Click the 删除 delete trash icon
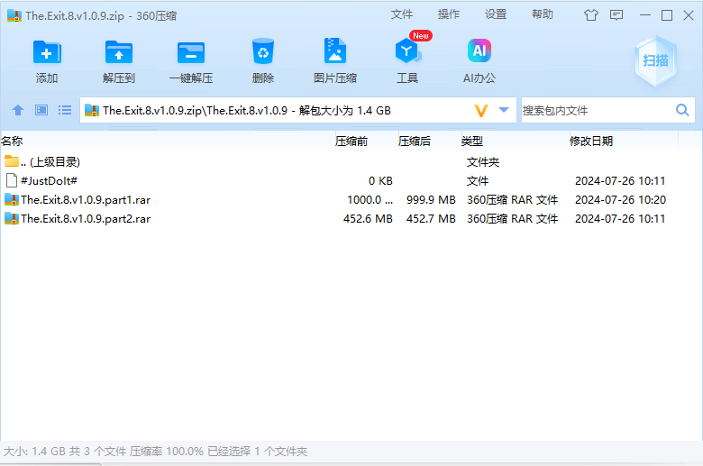Screen dimensions: 703x466 (263, 52)
